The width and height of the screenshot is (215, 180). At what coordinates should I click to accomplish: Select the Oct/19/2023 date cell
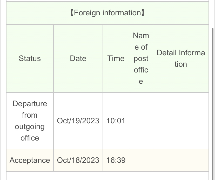point(78,121)
